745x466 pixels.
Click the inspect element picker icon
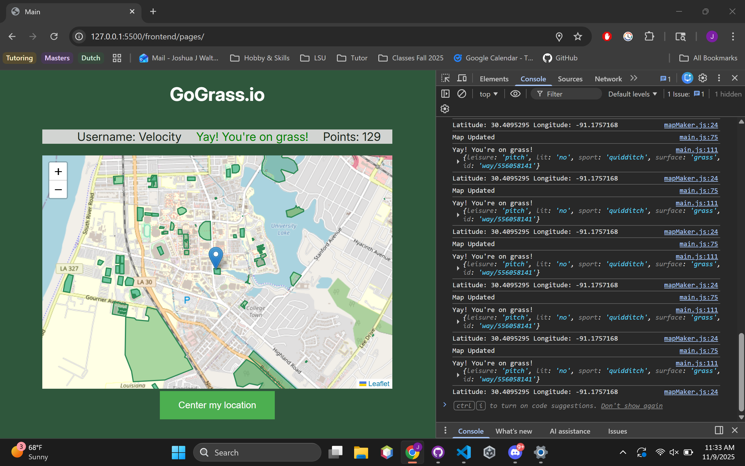[x=445, y=78]
